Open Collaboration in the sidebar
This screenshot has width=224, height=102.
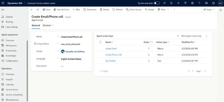tap(12, 61)
